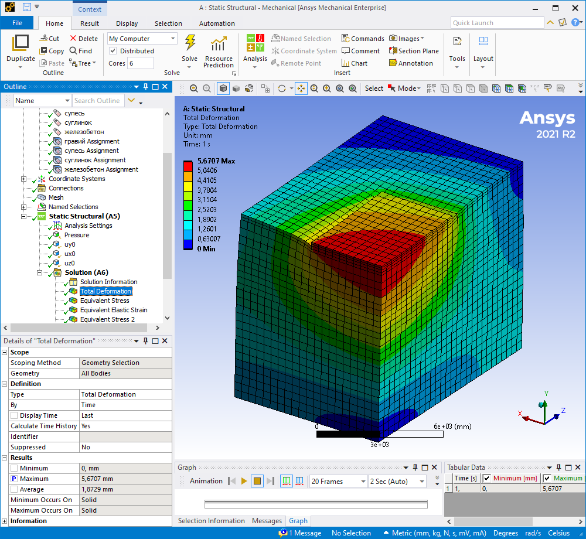This screenshot has height=539, width=586.
Task: Click the animation timeline bar
Action: 316,504
